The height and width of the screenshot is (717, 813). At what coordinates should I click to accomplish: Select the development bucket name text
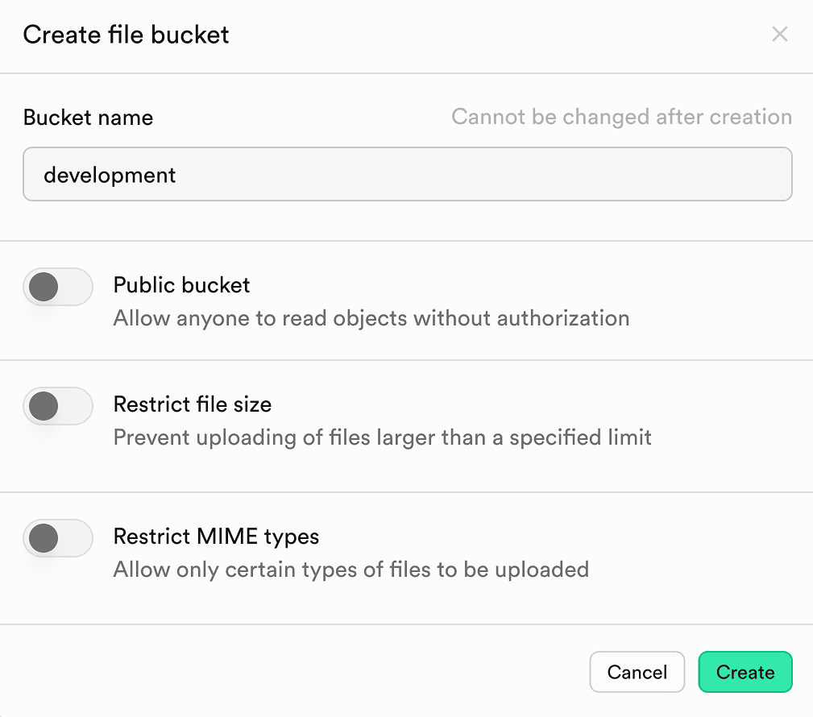pos(111,174)
